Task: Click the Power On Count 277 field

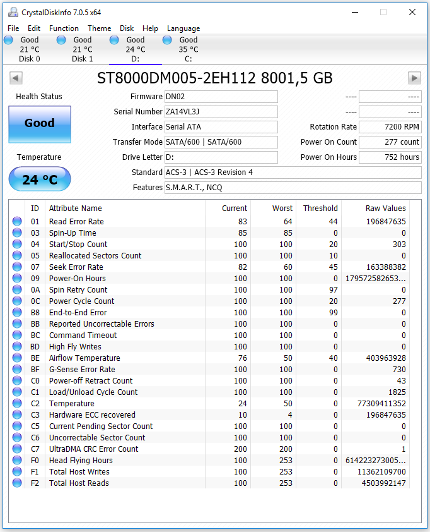Action: pyautogui.click(x=390, y=142)
